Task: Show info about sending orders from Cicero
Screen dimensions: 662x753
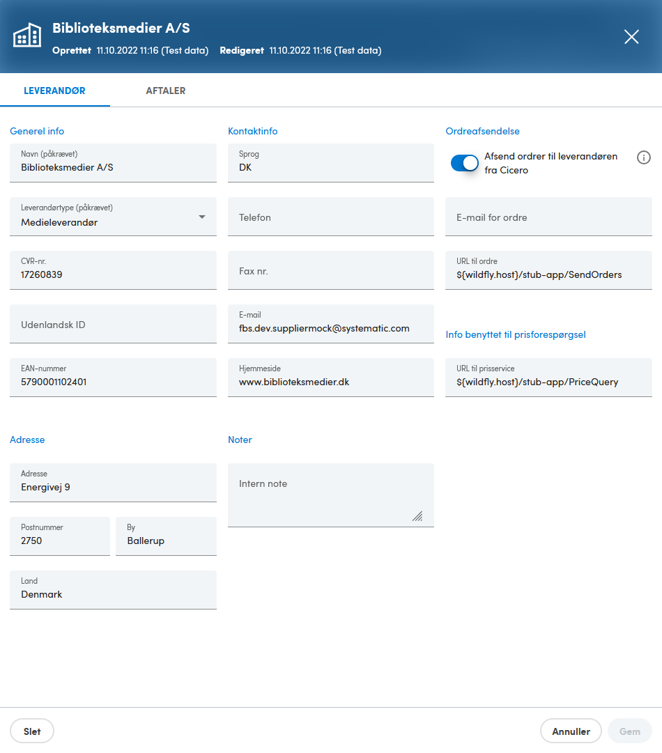Action: coord(643,157)
